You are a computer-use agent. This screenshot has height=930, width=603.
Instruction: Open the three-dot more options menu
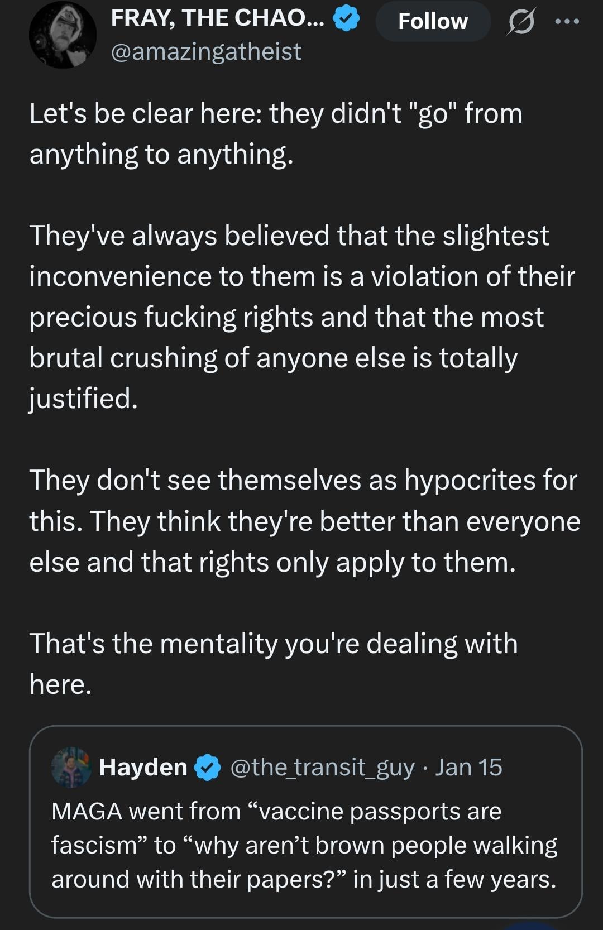click(567, 22)
